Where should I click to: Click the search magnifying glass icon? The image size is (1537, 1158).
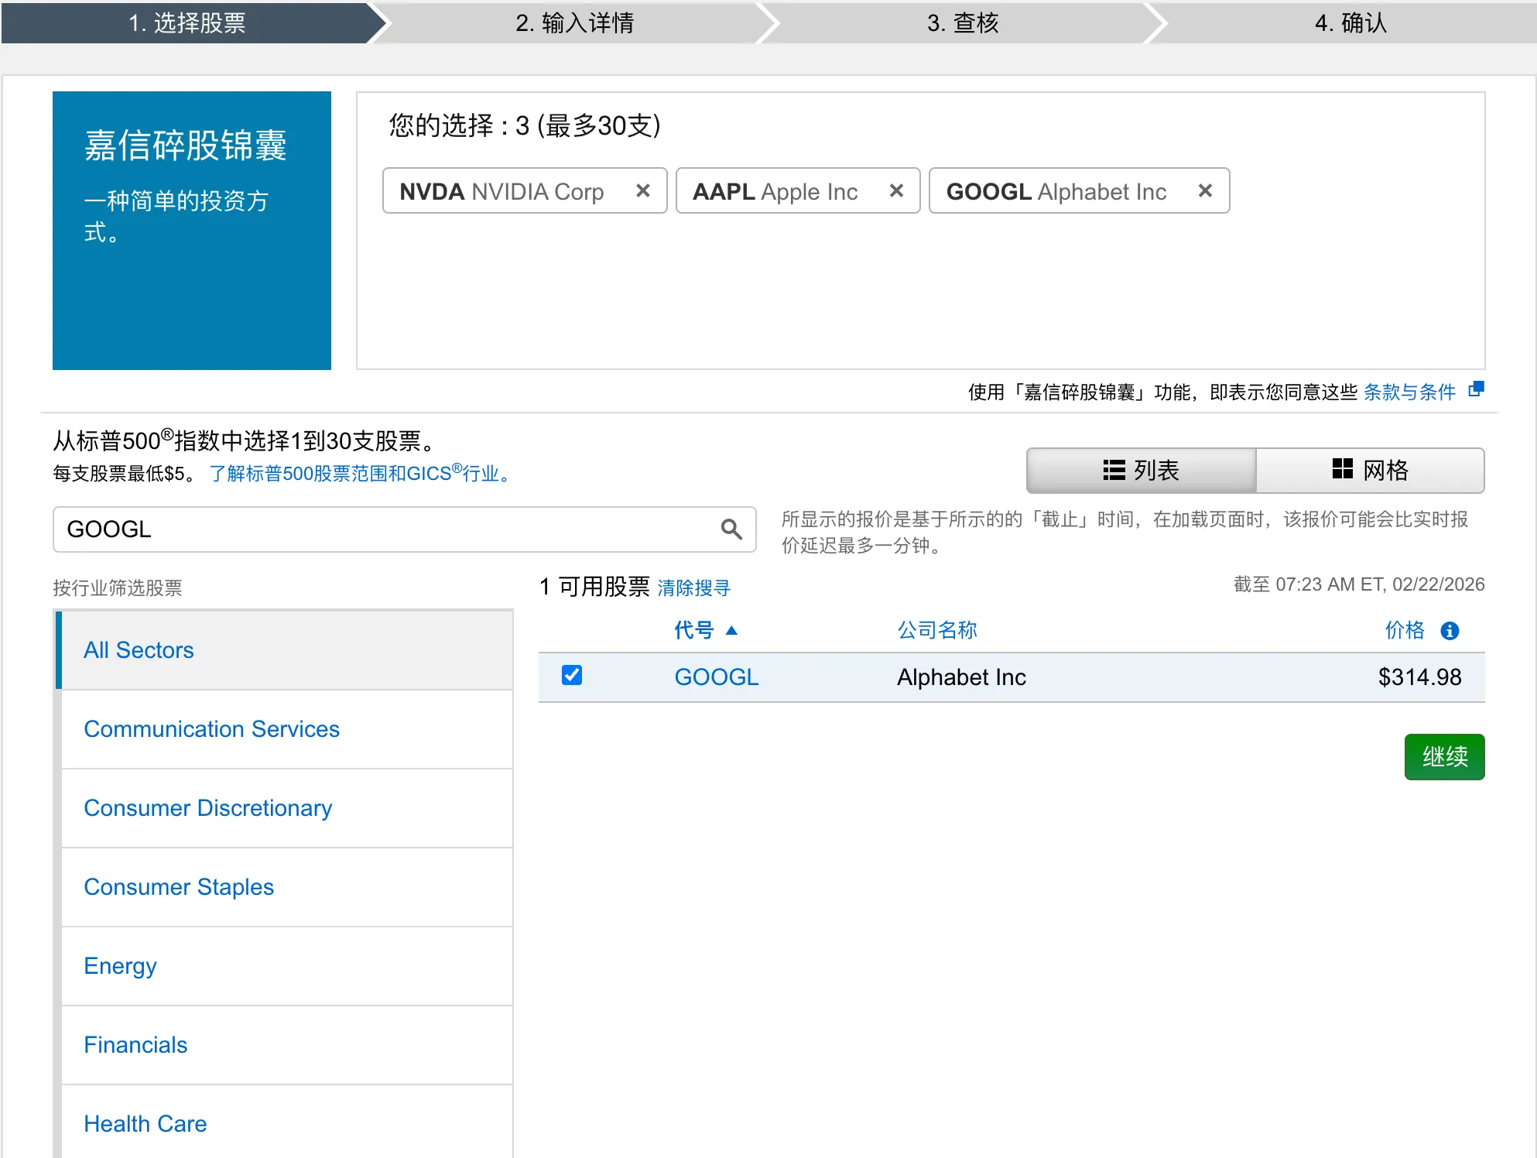(731, 529)
